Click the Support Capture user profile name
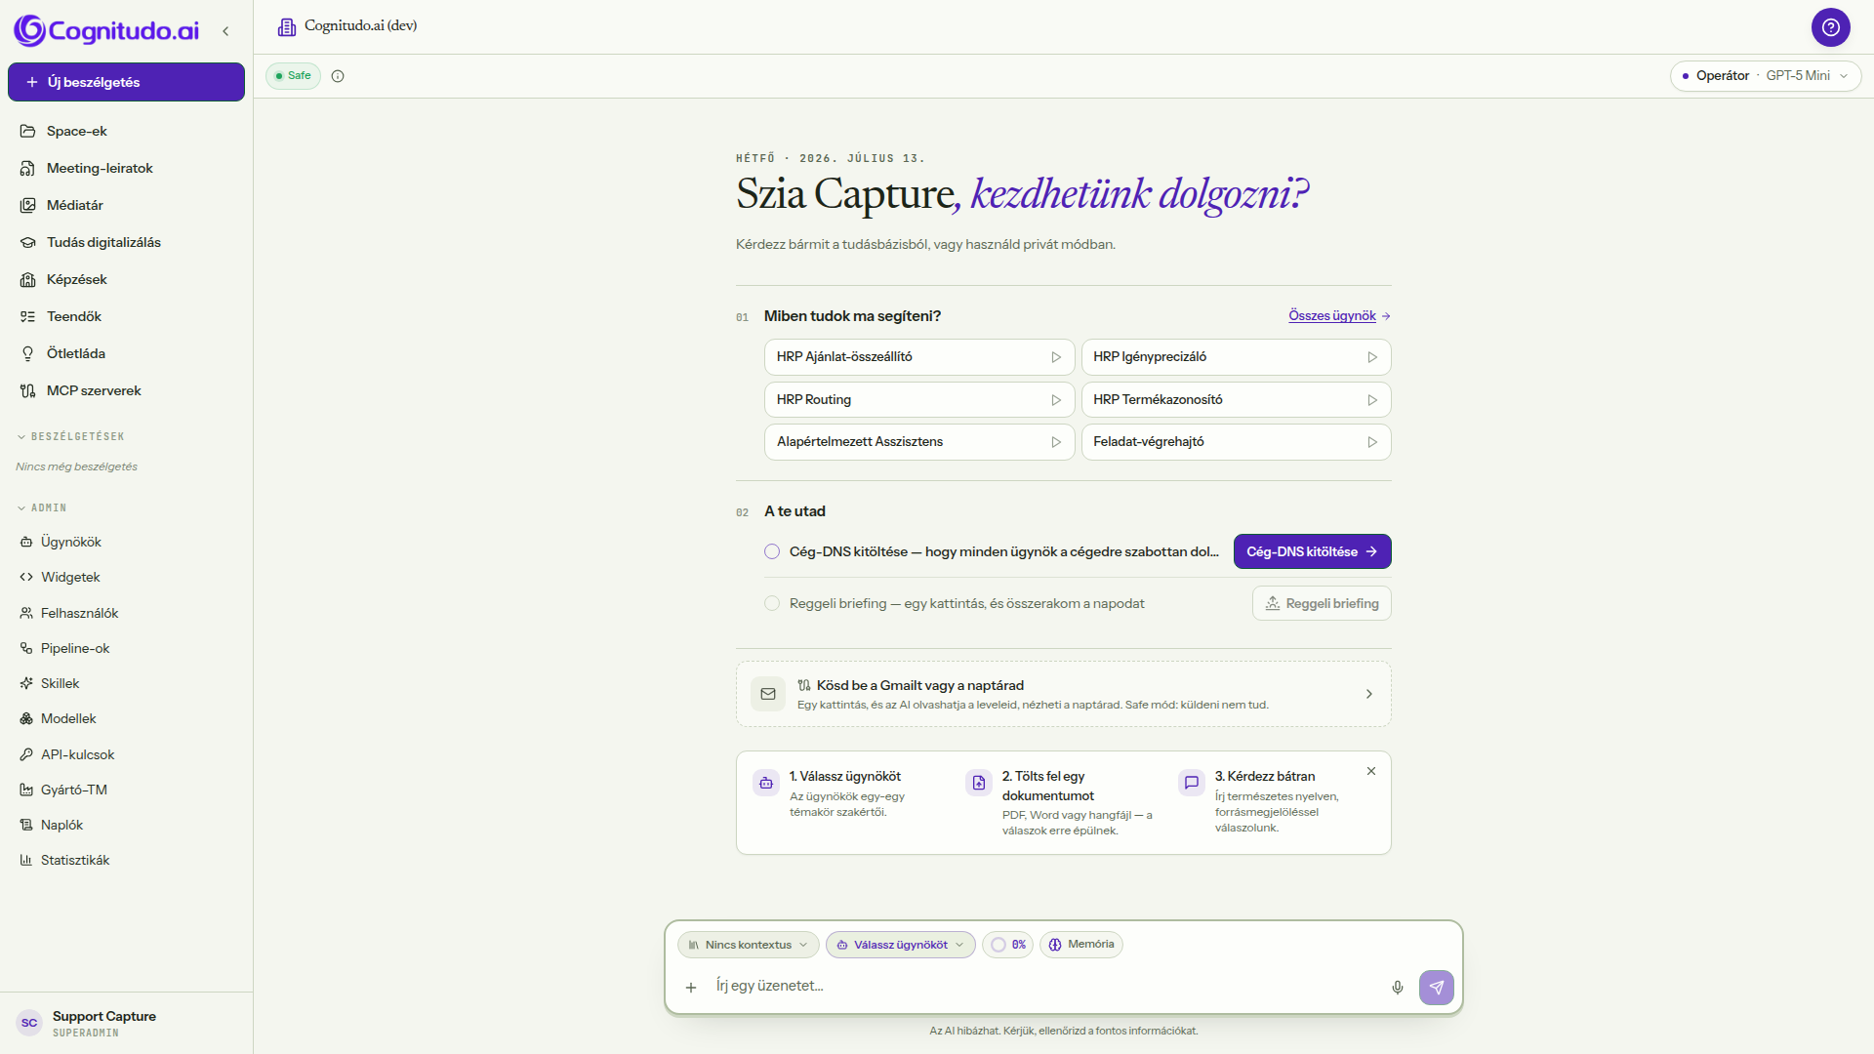The height and width of the screenshot is (1054, 1874). coord(104,1016)
